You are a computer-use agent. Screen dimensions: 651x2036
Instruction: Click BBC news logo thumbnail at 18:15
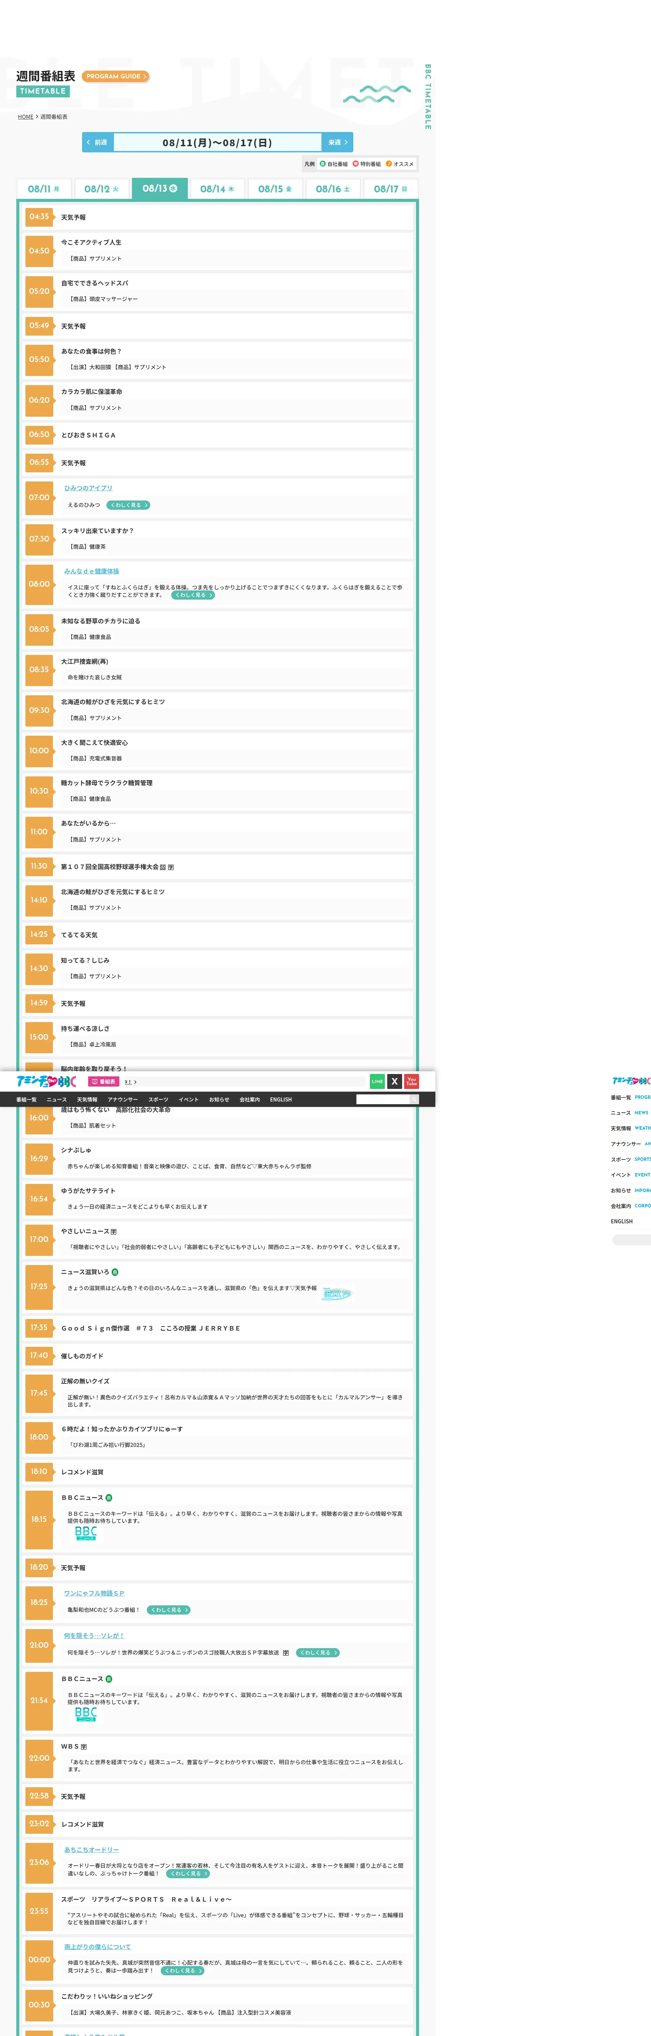[x=85, y=1533]
